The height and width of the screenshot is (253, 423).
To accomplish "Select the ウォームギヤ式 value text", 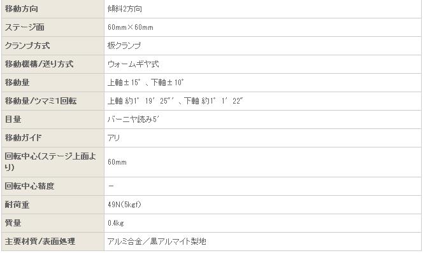I will (133, 64).
